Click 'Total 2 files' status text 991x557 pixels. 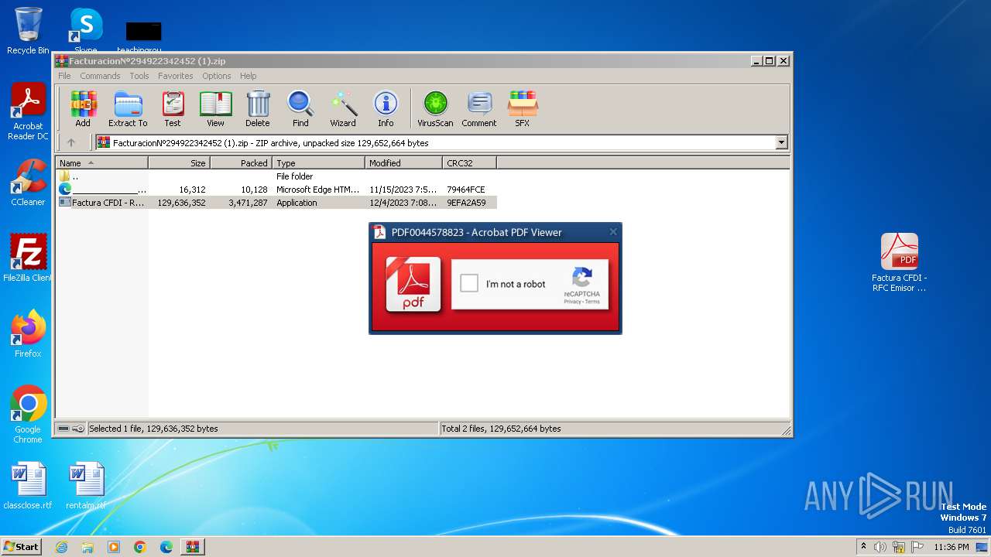[502, 429]
